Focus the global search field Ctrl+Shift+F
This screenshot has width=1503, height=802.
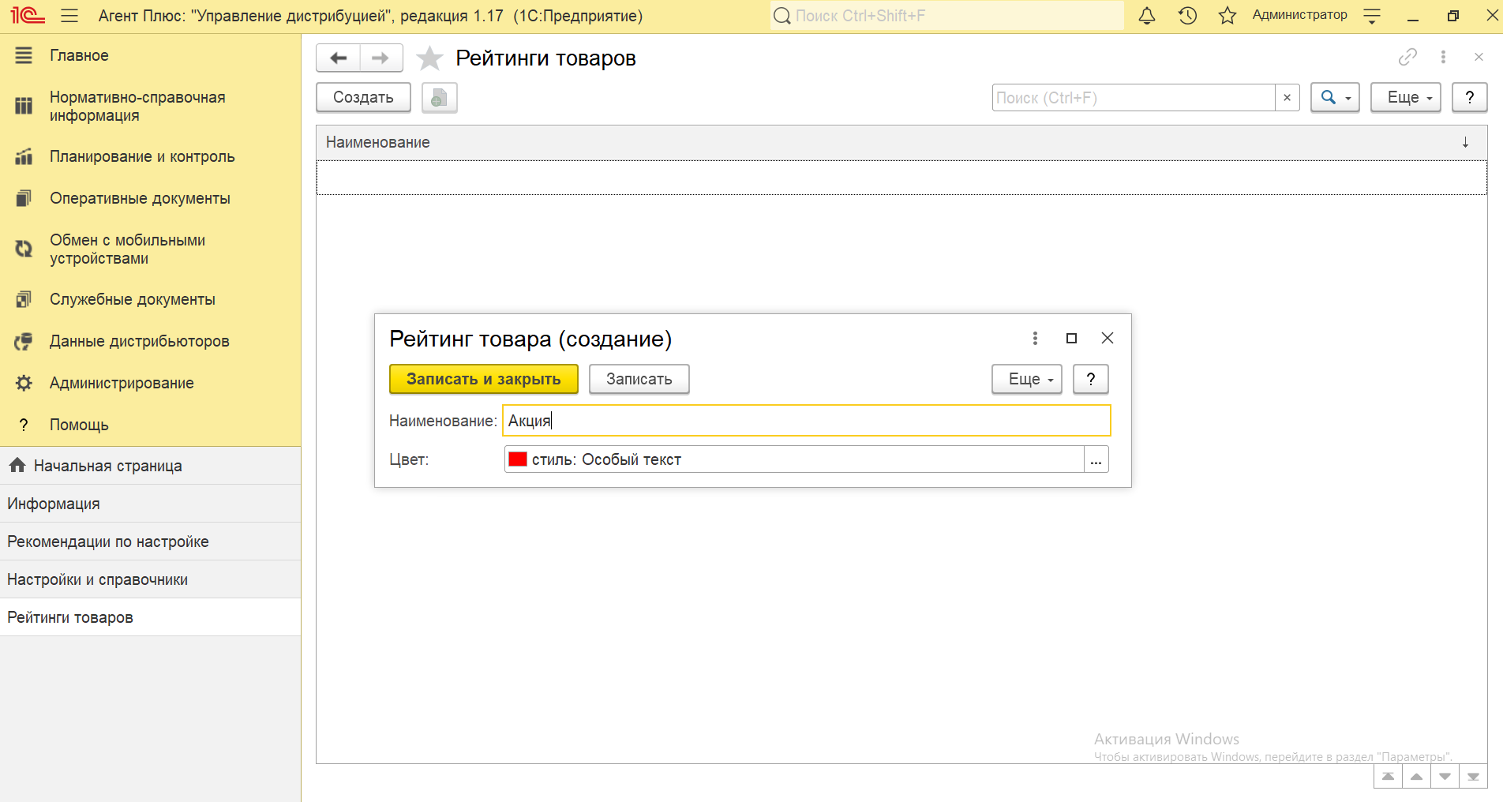(x=946, y=16)
